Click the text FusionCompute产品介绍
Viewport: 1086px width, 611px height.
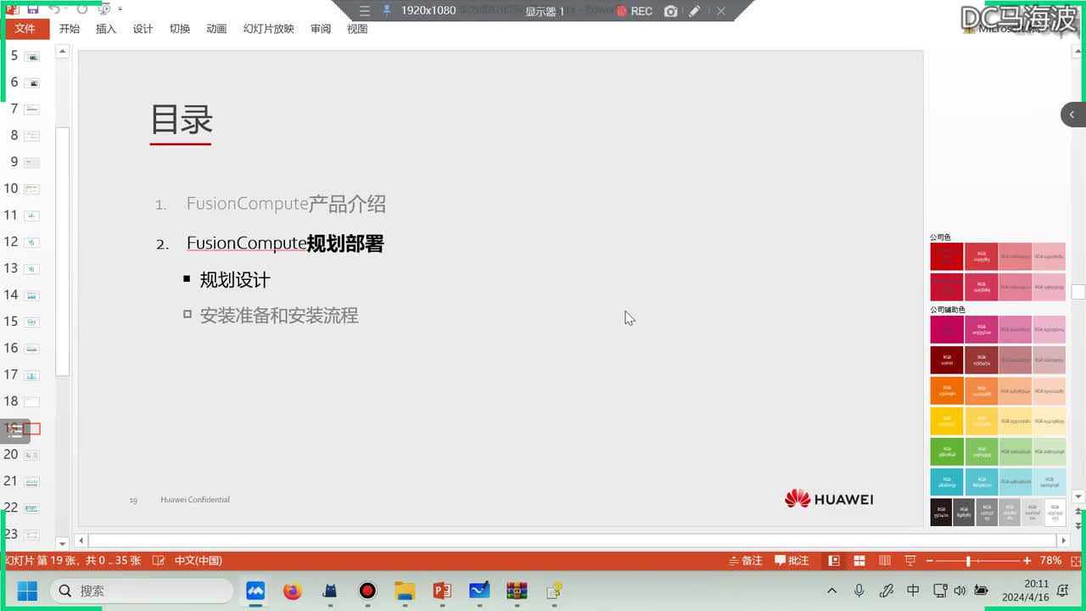[x=286, y=204]
